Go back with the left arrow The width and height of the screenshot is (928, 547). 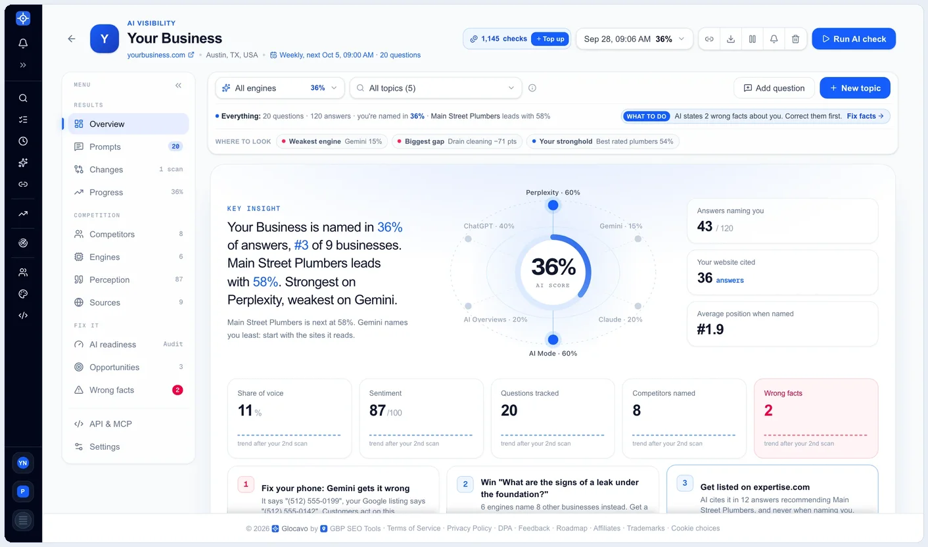[x=72, y=39]
